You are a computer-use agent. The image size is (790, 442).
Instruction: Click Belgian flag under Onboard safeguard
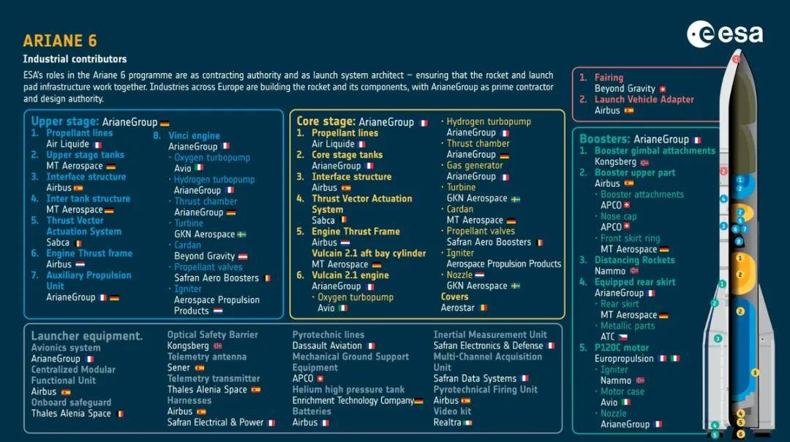120,414
